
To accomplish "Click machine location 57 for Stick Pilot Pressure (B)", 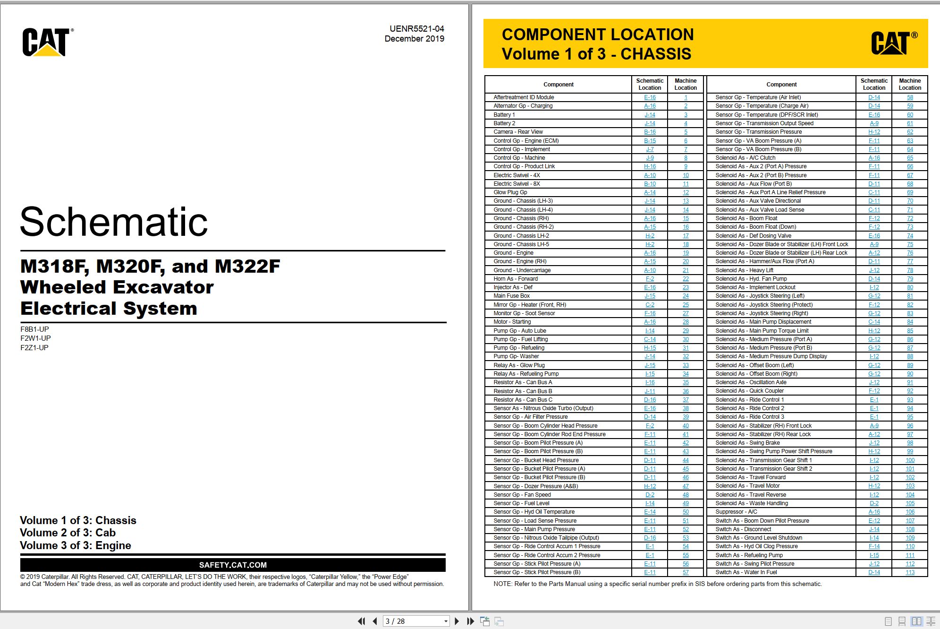I will [686, 572].
